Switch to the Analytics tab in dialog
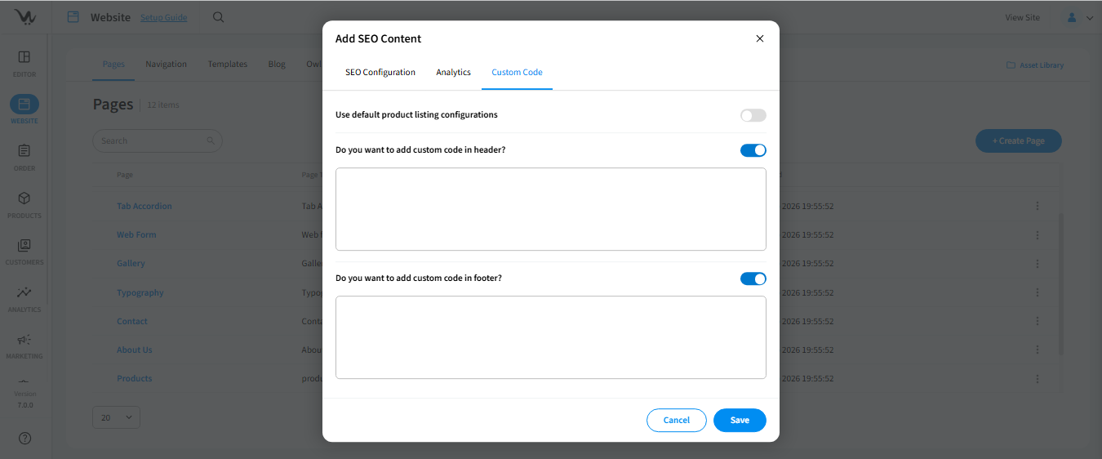 [453, 72]
